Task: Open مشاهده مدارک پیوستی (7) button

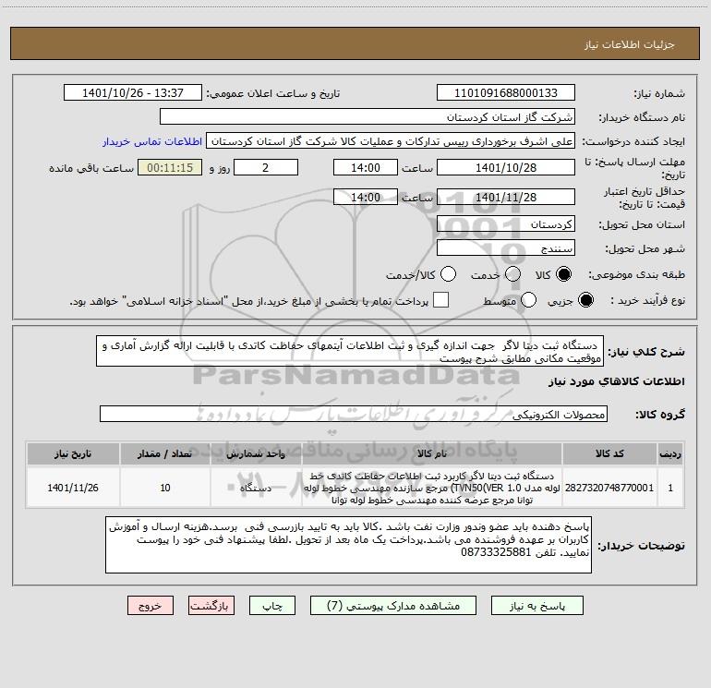Action: 393,606
